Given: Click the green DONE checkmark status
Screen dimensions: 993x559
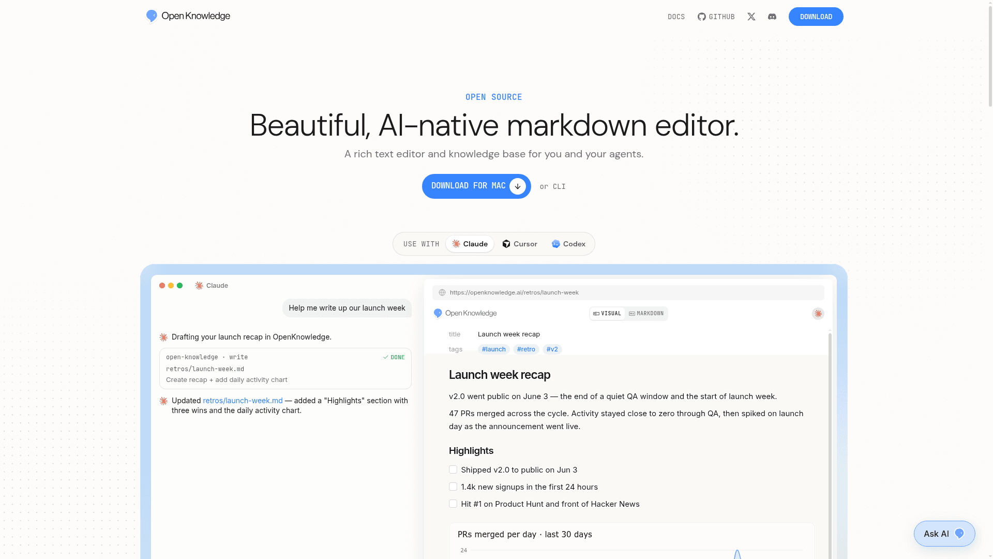Looking at the screenshot, I should (x=394, y=357).
